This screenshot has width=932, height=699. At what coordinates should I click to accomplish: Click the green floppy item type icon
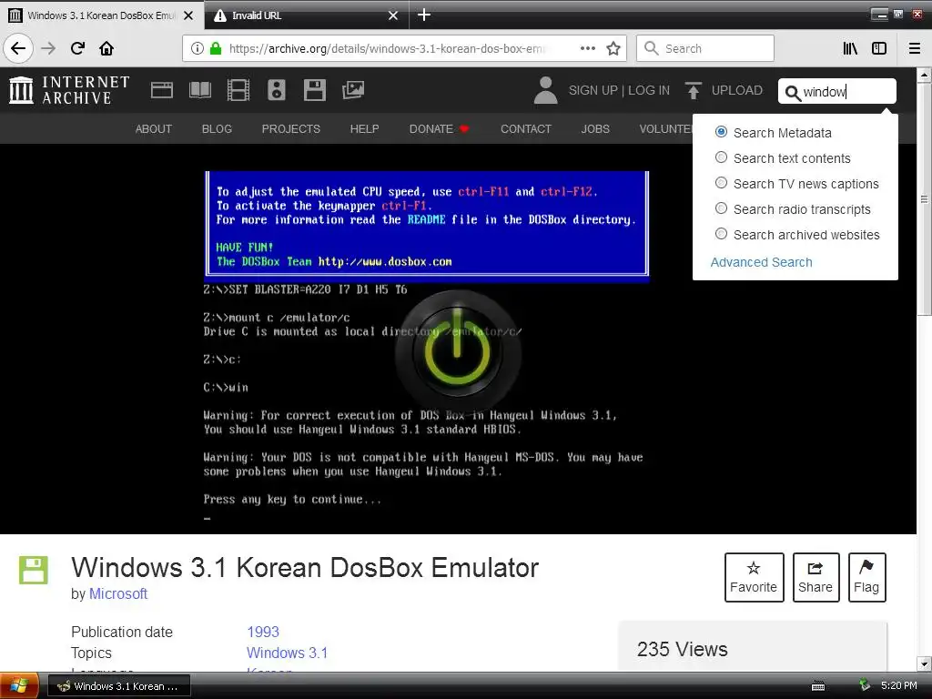pos(34,570)
